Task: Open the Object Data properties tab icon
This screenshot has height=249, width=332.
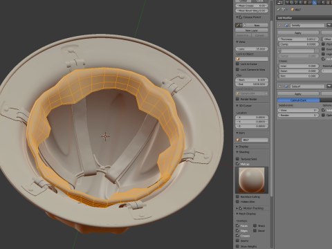Action: 319,2
